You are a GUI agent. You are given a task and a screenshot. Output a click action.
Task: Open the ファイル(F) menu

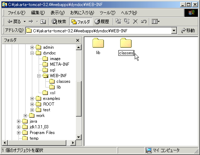(17, 13)
